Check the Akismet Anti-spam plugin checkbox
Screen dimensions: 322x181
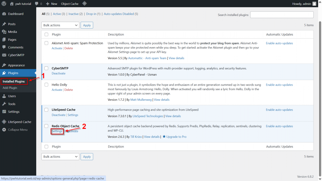46,43
